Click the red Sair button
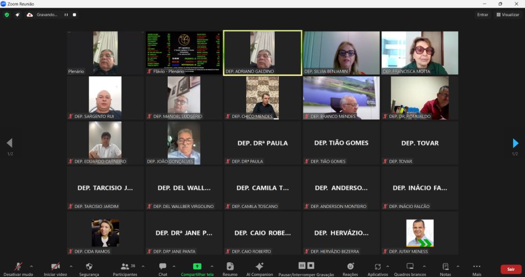 511,269
